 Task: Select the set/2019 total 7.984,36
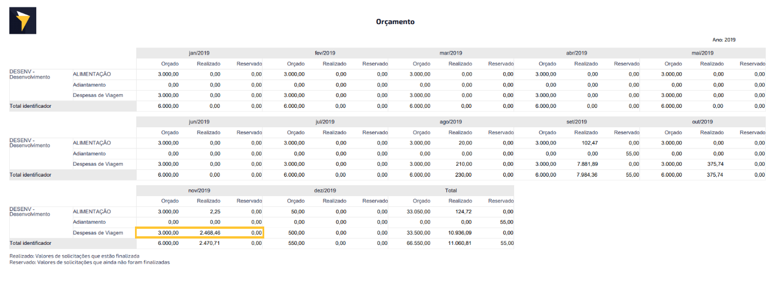click(x=588, y=175)
